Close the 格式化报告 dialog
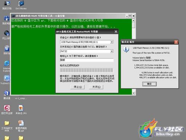The image size is (186, 140). coord(176,42)
